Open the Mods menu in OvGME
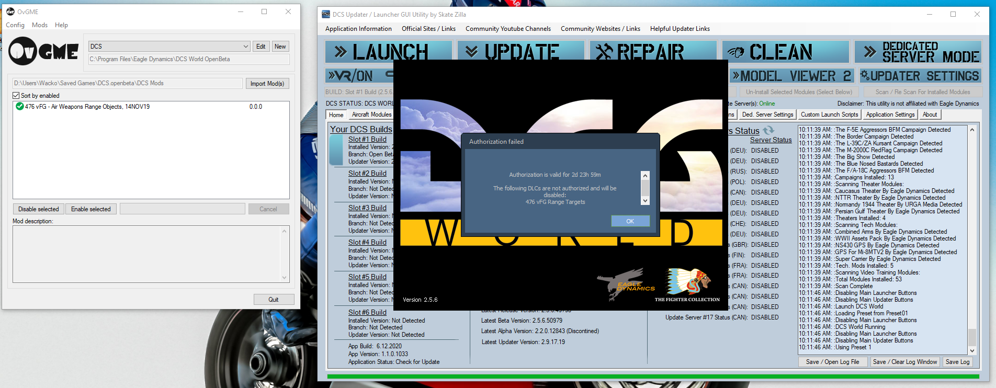The image size is (996, 388). coord(40,25)
